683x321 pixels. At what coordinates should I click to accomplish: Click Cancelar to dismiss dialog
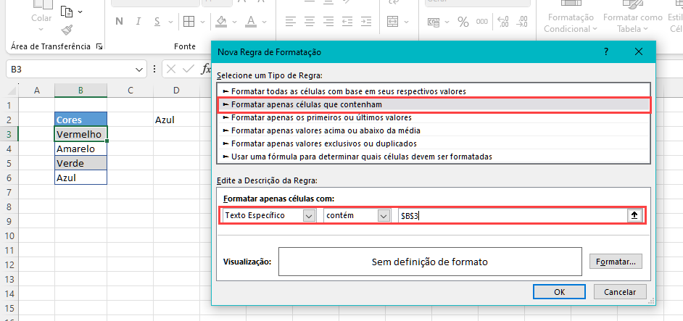click(x=620, y=292)
